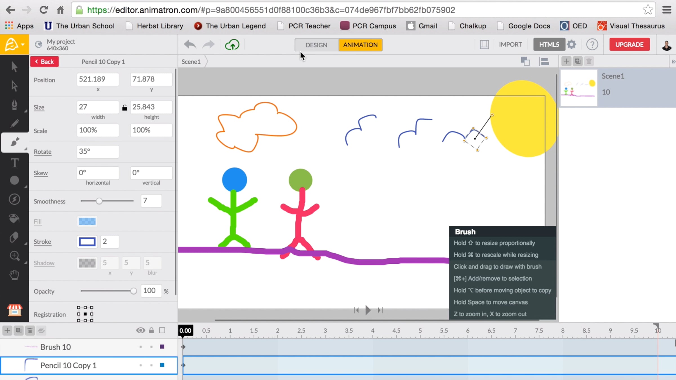Open the Market store icon
Viewport: 676px width, 380px height.
14,310
